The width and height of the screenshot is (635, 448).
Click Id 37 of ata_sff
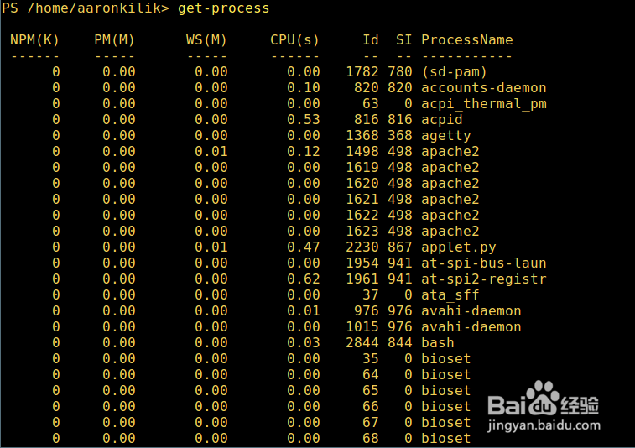point(371,295)
